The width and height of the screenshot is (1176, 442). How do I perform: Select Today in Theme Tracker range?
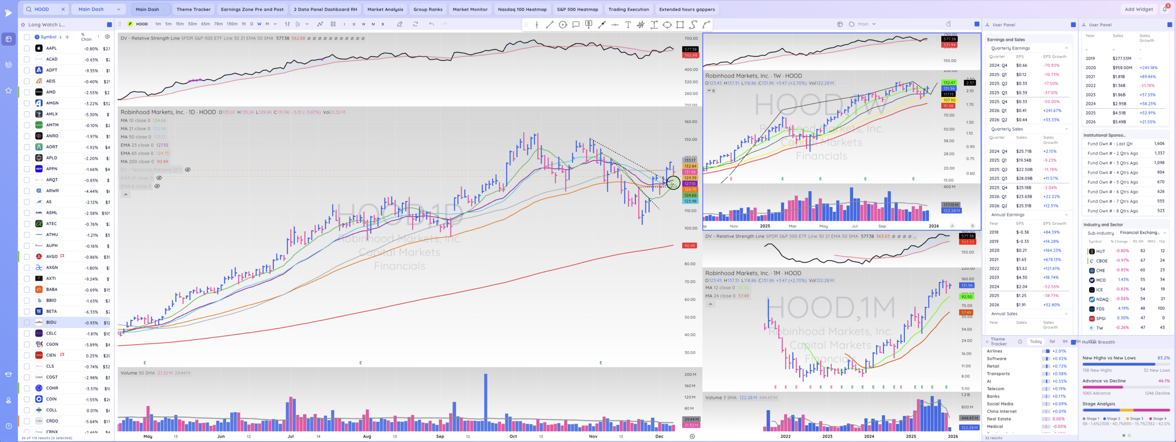(x=1035, y=342)
